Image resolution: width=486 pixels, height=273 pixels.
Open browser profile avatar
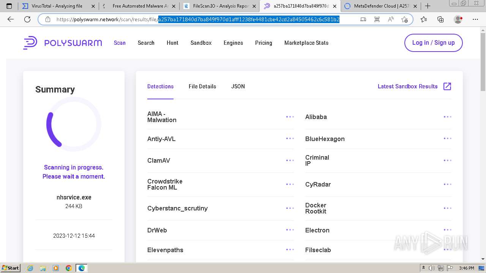(458, 19)
